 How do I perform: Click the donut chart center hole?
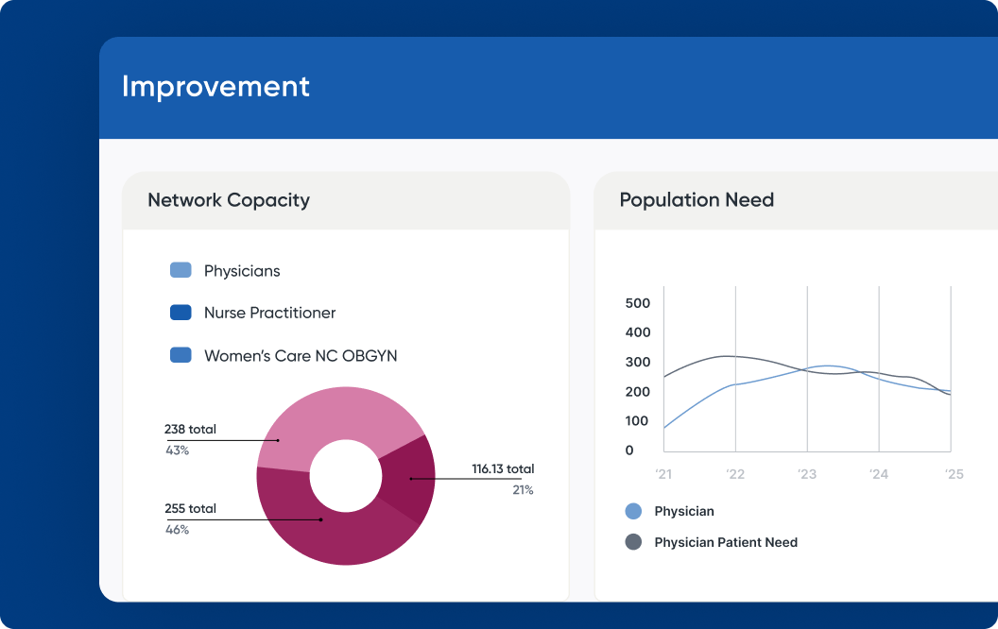tap(345, 476)
